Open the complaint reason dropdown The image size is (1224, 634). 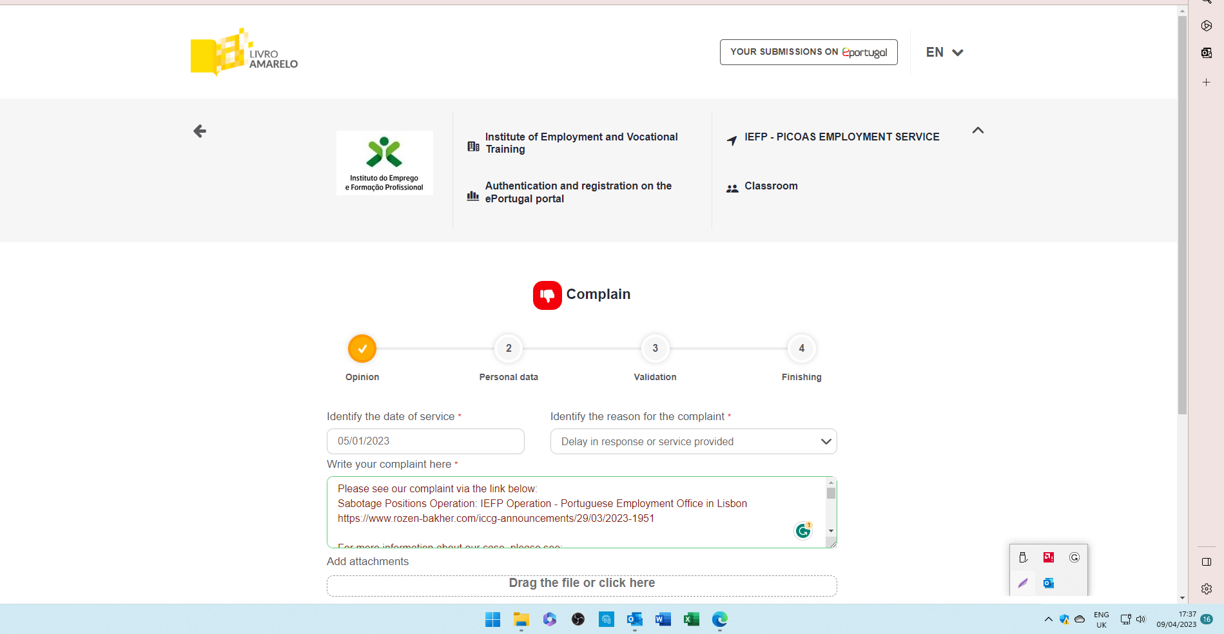pos(694,441)
